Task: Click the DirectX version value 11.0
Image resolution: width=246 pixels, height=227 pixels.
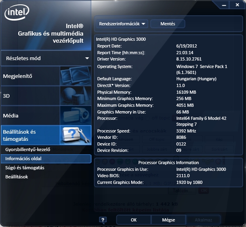Action: (x=180, y=85)
